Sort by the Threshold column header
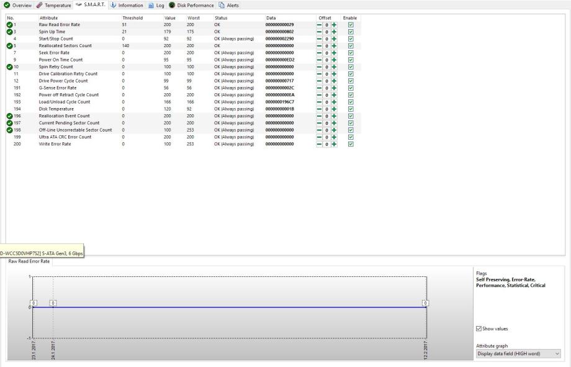 133,18
